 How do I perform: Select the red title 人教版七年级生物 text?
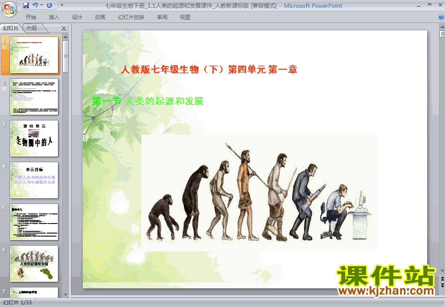pyautogui.click(x=209, y=70)
